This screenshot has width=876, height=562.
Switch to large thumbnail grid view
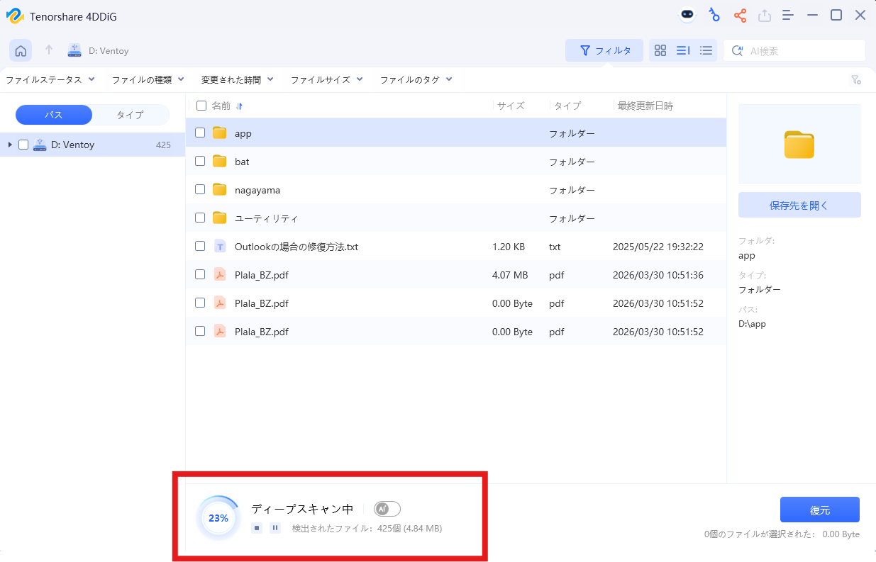point(660,50)
